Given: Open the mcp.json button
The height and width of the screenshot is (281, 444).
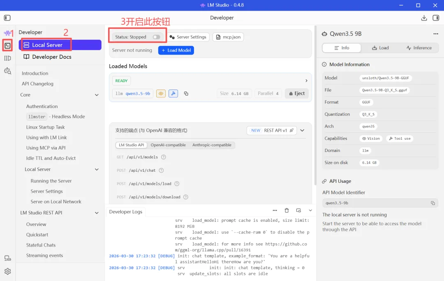Looking at the screenshot, I should click(x=228, y=37).
